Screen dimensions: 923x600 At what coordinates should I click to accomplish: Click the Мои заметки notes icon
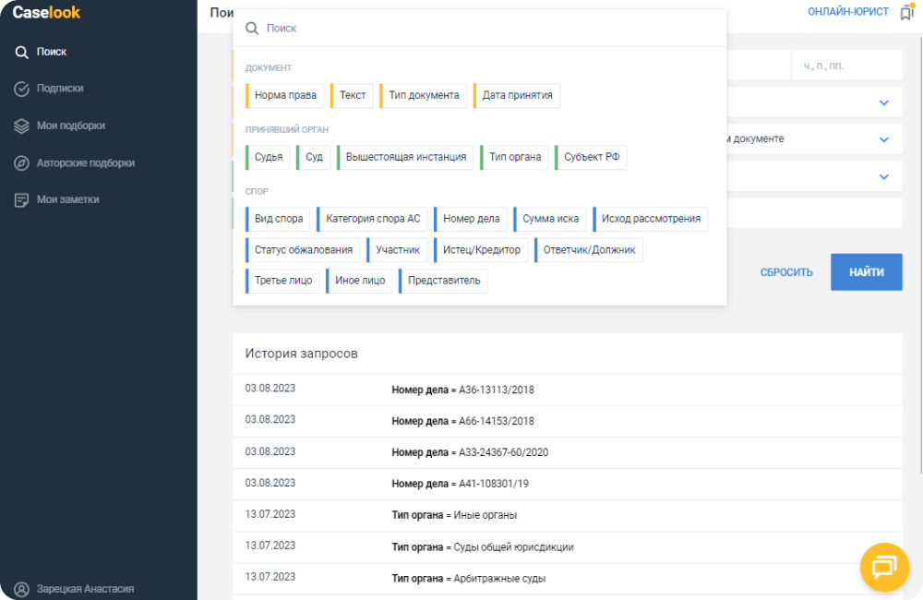(x=22, y=199)
